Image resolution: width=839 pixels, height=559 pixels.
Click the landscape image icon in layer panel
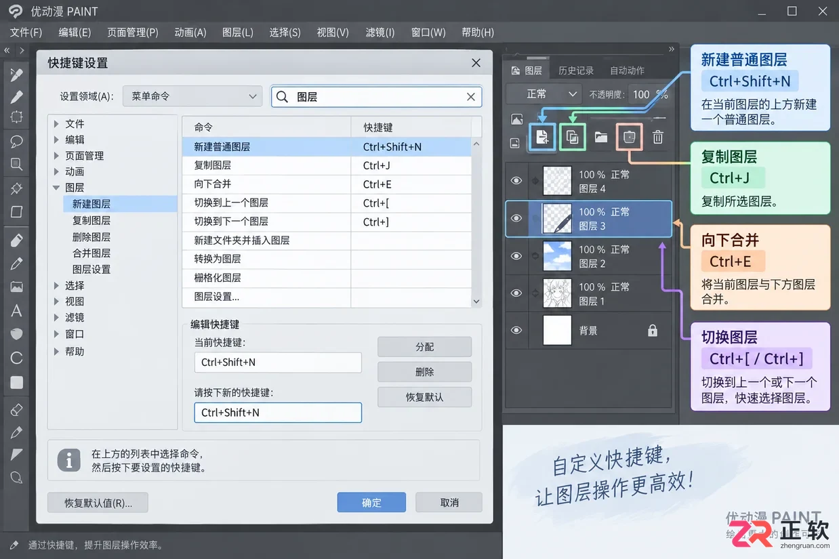click(x=517, y=119)
